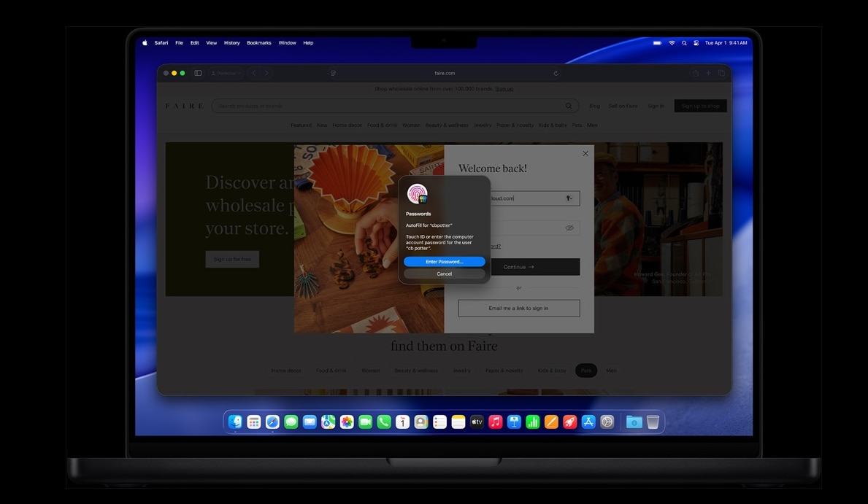
Task: Open the Control Center toggles in menu bar
Action: 696,43
